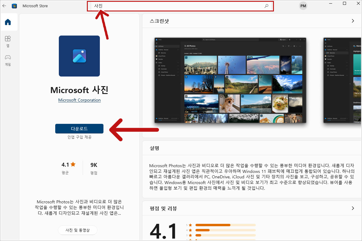Click the Microsoft Store logo icon
Screen dimensions: 362x241
14,6
